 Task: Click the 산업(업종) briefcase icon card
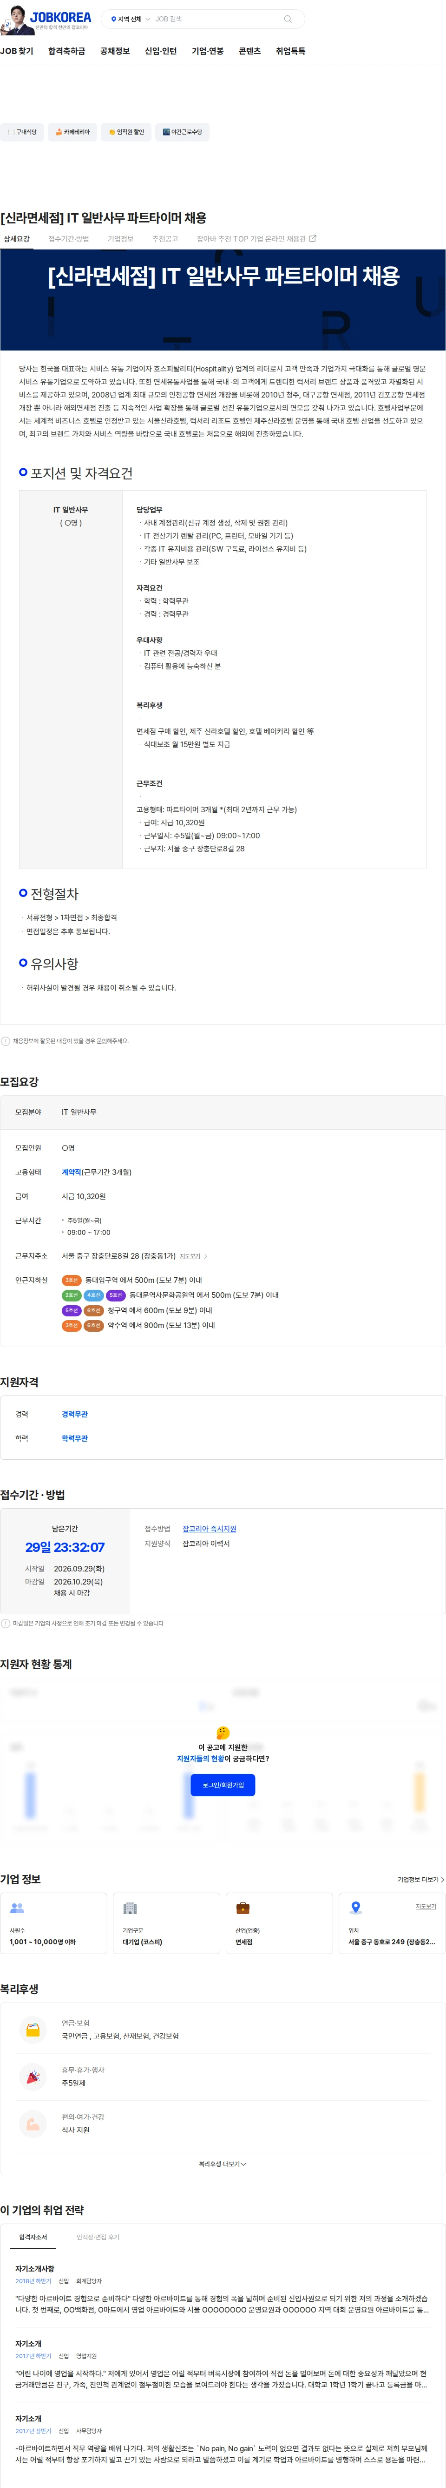point(279,1923)
